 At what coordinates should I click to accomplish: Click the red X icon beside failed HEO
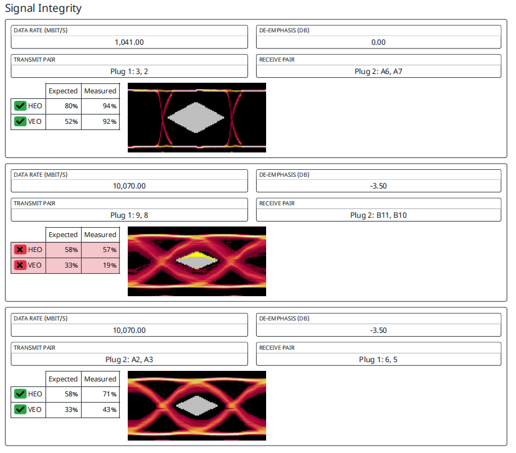point(20,250)
